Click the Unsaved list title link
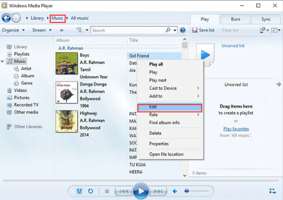 (x=233, y=46)
